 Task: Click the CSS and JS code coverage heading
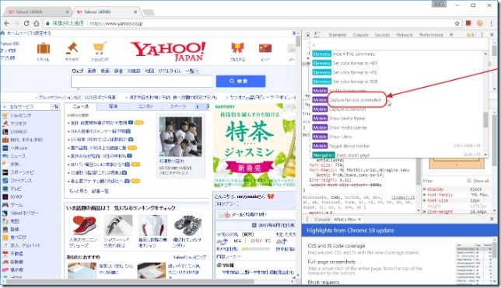point(336,245)
